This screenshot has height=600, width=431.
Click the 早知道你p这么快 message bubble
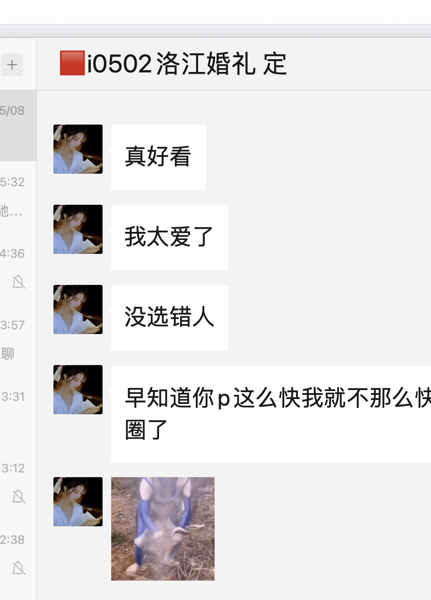[x=271, y=414]
